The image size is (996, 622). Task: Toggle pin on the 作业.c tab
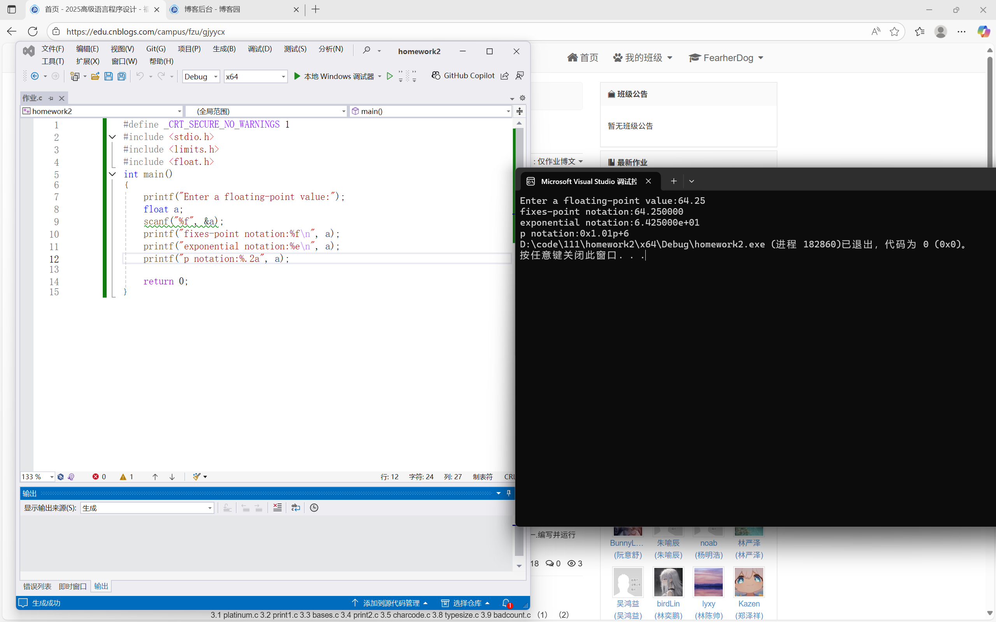[51, 98]
